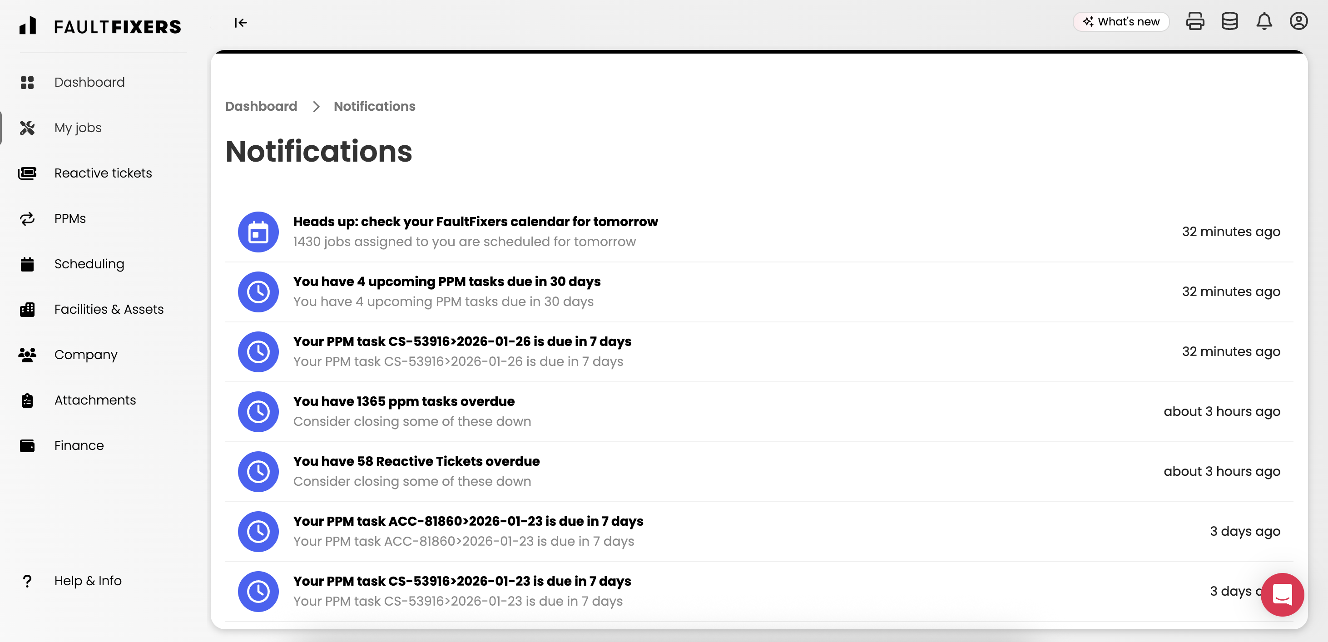The image size is (1328, 642).
Task: Collapse the left sidebar
Action: click(241, 23)
